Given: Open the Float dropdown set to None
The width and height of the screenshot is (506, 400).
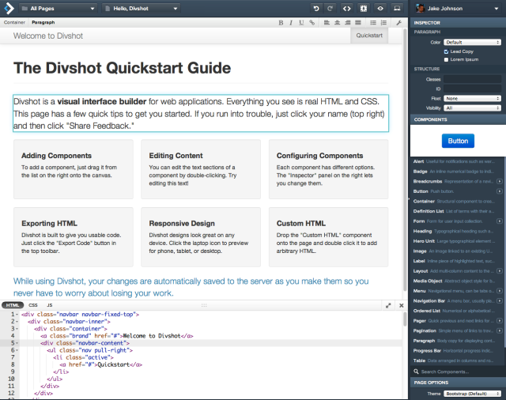Looking at the screenshot, I should pyautogui.click(x=473, y=98).
